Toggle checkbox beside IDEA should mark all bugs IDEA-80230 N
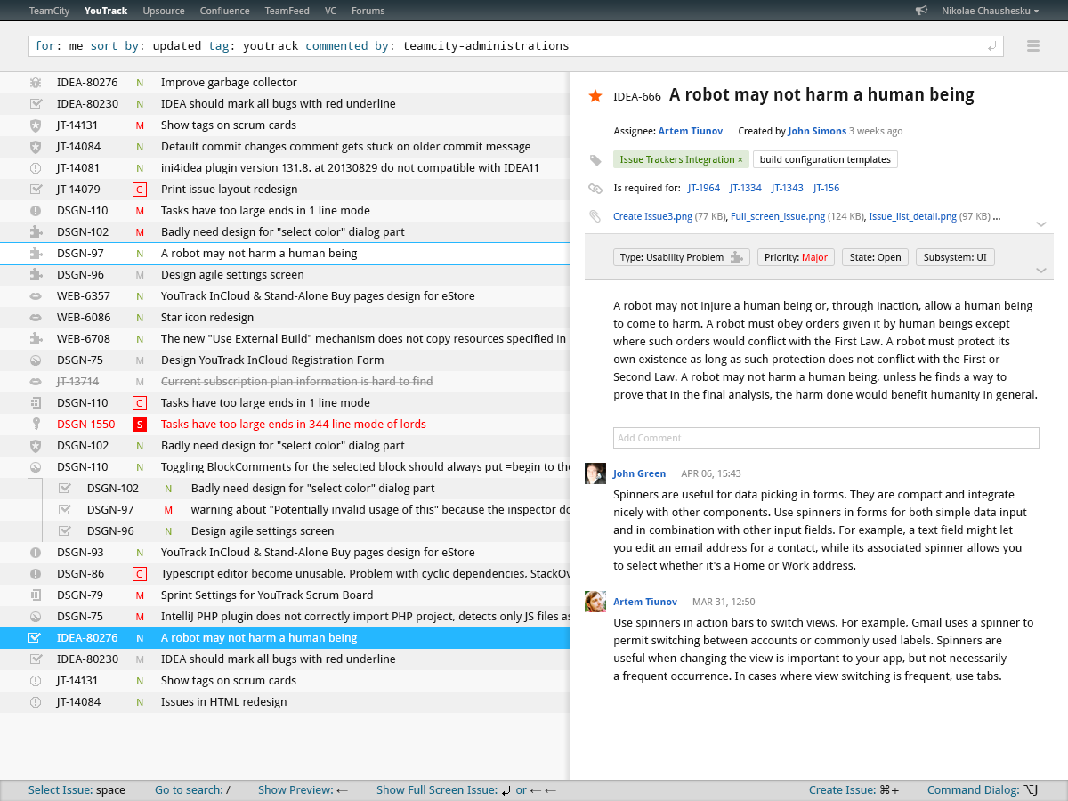The height and width of the screenshot is (801, 1068). [36, 103]
